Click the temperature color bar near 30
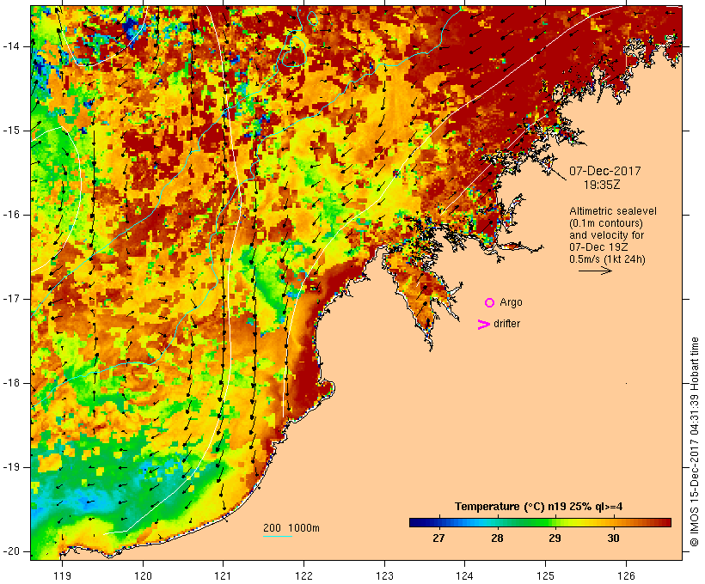 613,522
